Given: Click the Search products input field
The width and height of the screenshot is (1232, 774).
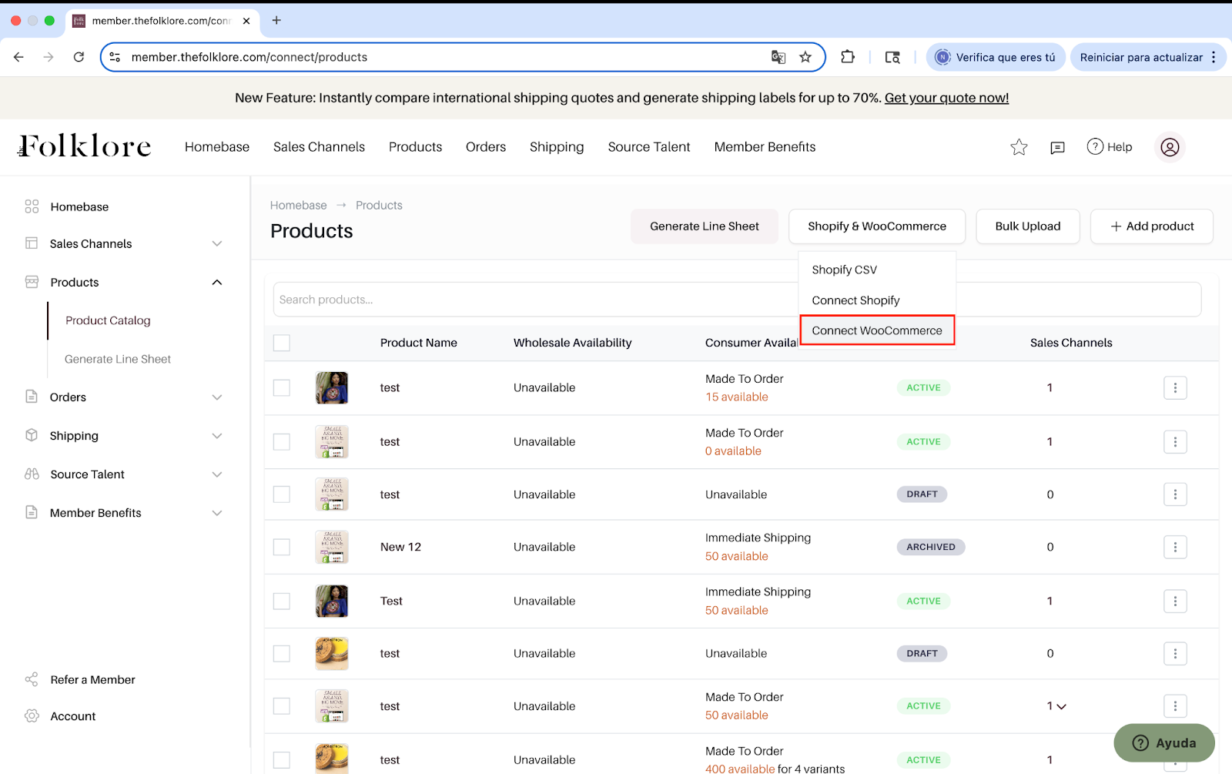Looking at the screenshot, I should pos(531,300).
